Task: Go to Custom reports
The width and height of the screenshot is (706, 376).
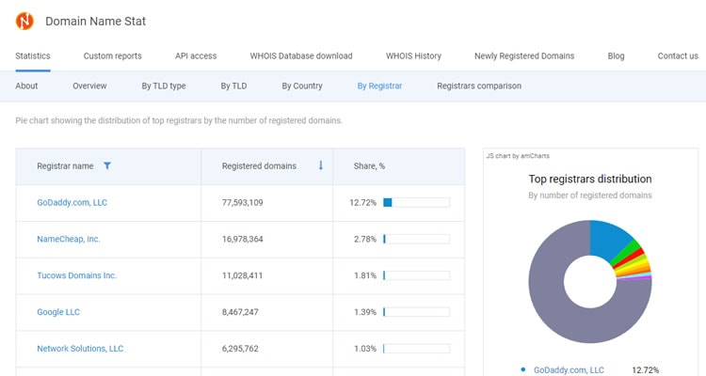Action: (x=113, y=55)
